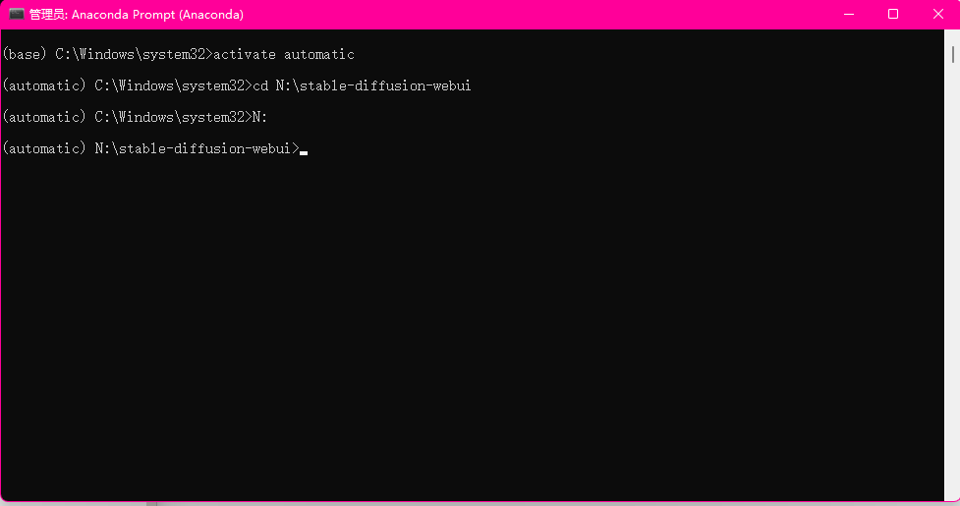Maximize the Anaconda Prompt window
Screen dimensions: 960x506
[x=893, y=14]
